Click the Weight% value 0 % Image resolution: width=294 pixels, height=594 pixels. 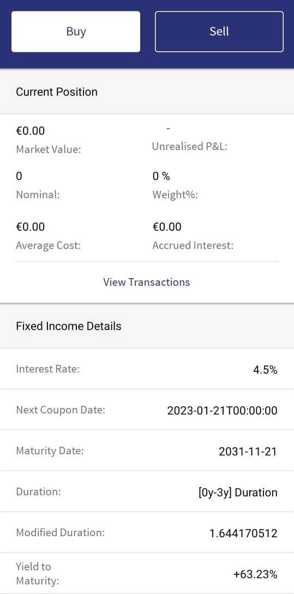[161, 176]
